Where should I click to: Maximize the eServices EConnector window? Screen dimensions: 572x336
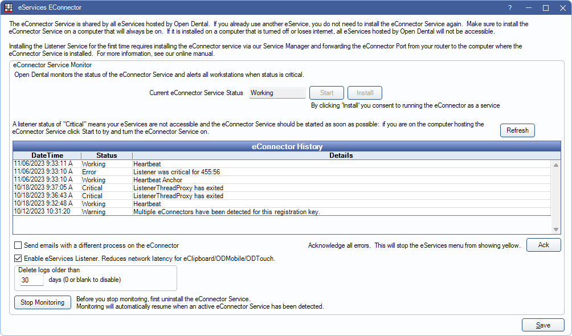click(545, 8)
